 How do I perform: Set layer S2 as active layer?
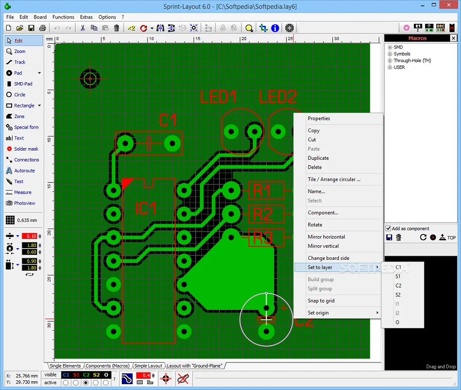point(97,383)
